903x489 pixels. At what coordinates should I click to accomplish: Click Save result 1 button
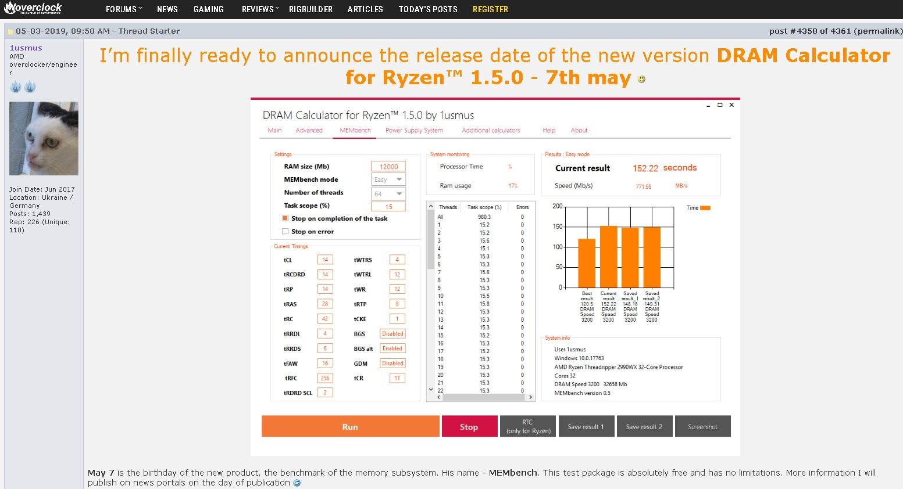click(x=586, y=426)
